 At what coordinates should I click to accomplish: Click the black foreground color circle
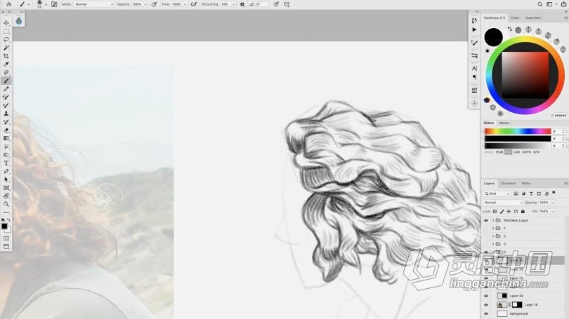click(x=493, y=37)
